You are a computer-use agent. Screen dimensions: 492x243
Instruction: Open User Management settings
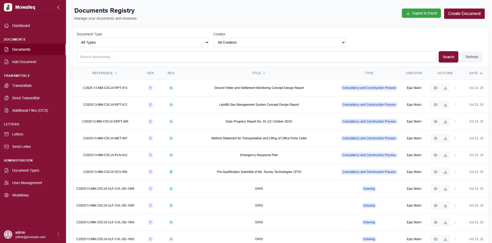(x=27, y=183)
